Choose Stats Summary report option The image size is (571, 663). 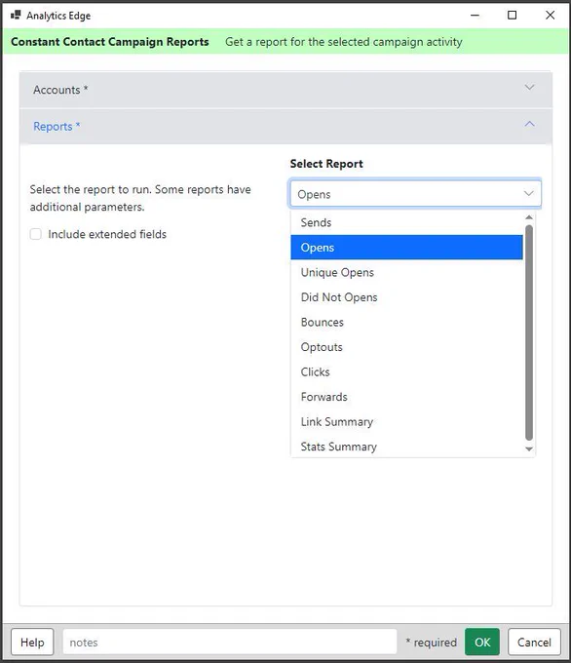(406, 447)
